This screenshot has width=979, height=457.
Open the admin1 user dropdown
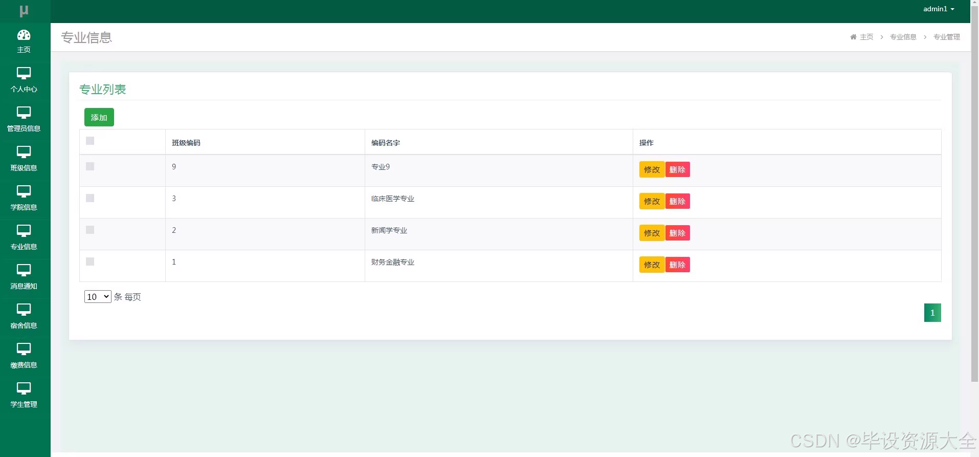click(x=939, y=9)
